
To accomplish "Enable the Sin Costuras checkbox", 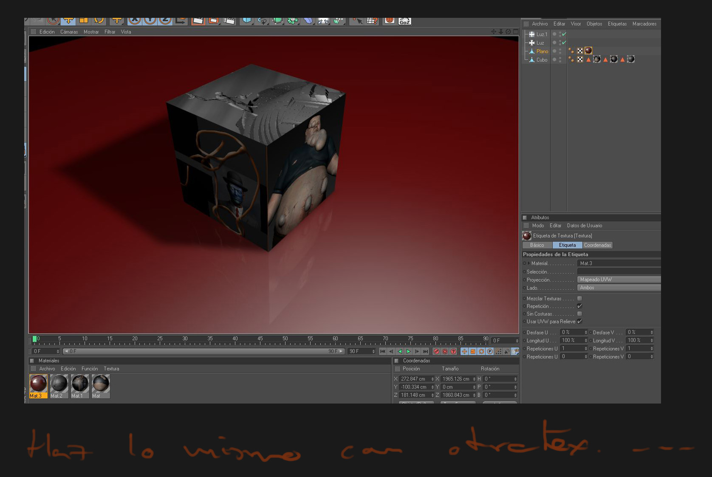I will pyautogui.click(x=579, y=314).
